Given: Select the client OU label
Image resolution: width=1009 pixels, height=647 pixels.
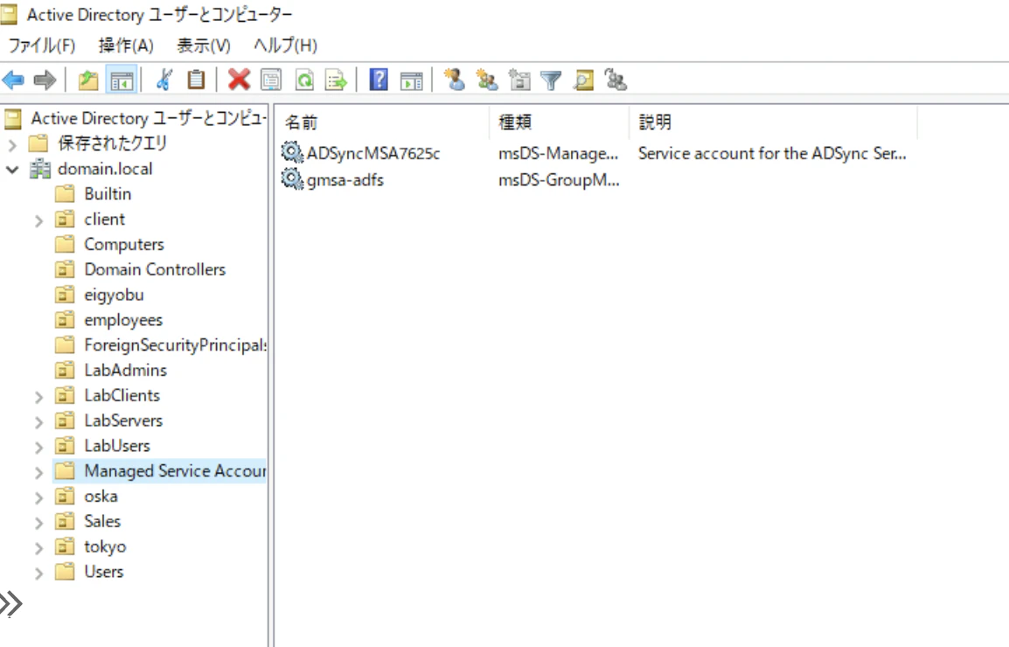Looking at the screenshot, I should [104, 219].
